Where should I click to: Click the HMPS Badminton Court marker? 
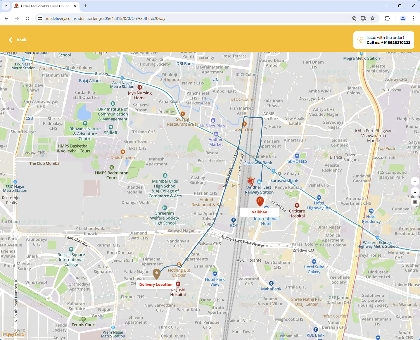coord(112,167)
